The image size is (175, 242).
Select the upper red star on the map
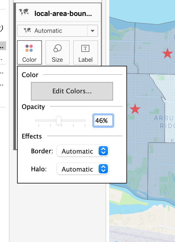pos(167,54)
